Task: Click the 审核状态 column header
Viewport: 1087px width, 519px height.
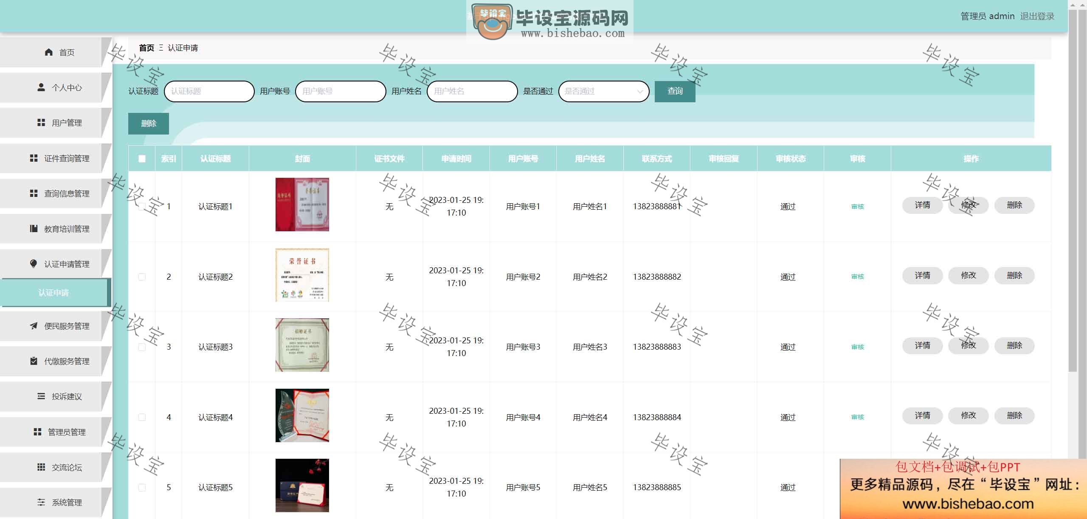Action: tap(790, 159)
